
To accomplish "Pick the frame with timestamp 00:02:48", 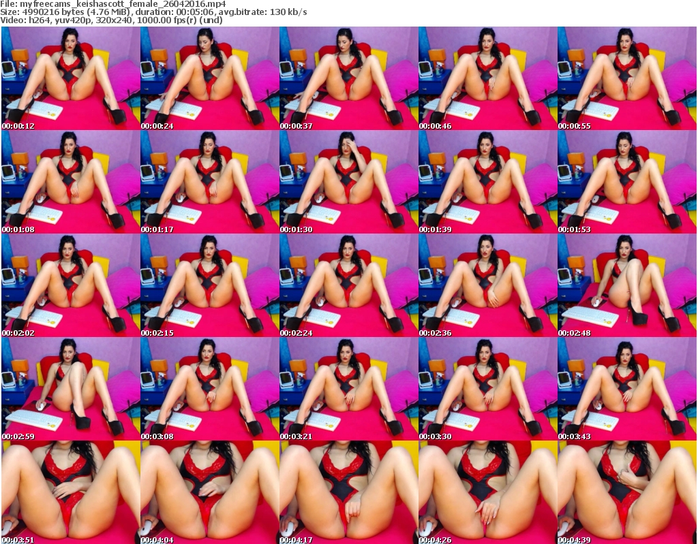I will point(627,285).
